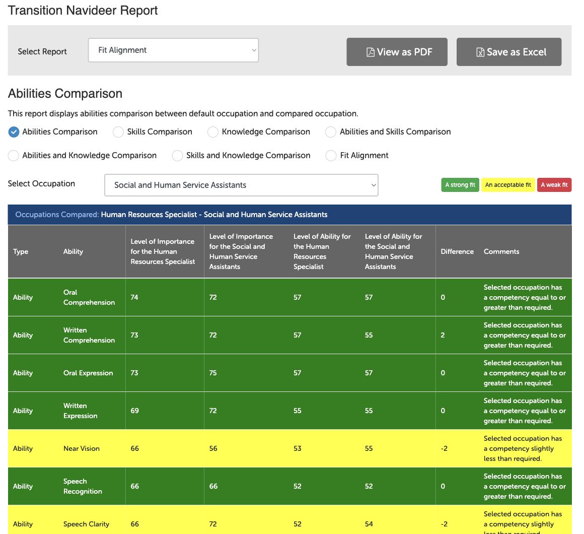Expand the Select Occupation dropdown
The image size is (584, 534).
tap(241, 185)
